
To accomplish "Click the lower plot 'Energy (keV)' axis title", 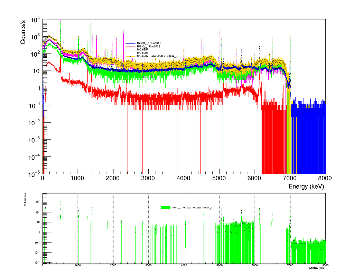I will click(x=317, y=268).
